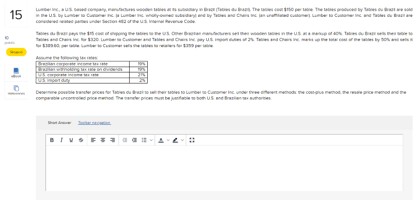Expand the editor to fullscreen
Screen dimensions: 420x200
click(x=192, y=140)
